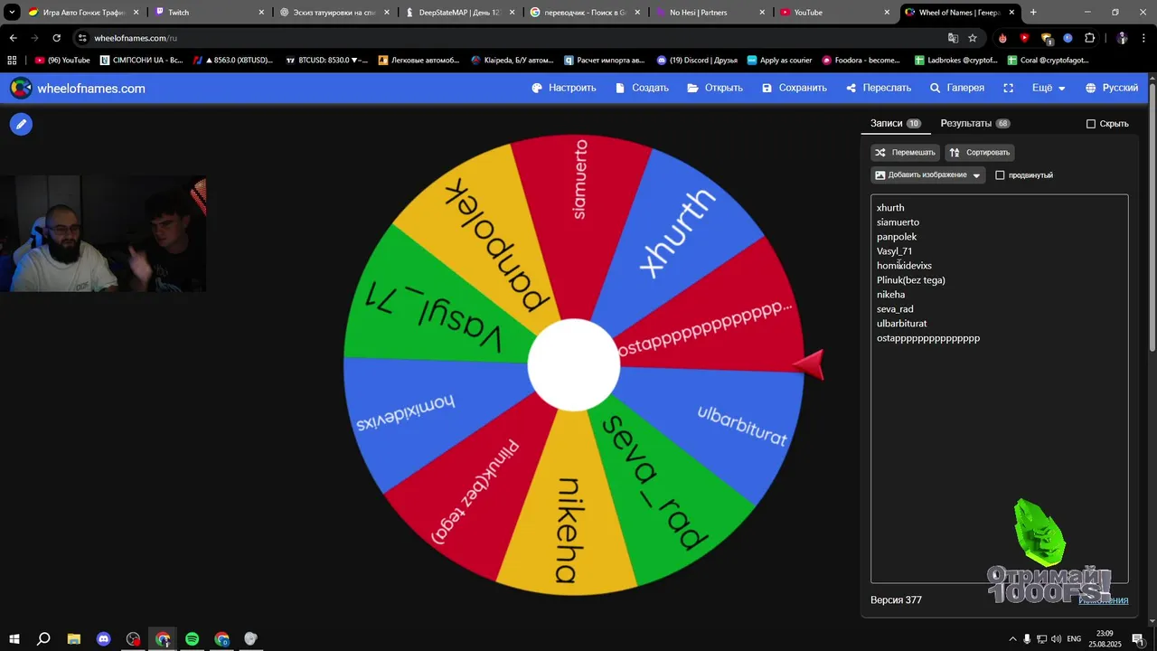The image size is (1157, 651).
Task: Click the browser back arrow
Action: (x=14, y=38)
